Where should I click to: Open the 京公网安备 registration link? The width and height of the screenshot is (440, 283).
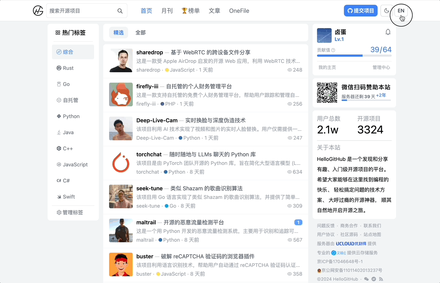coord(350,270)
